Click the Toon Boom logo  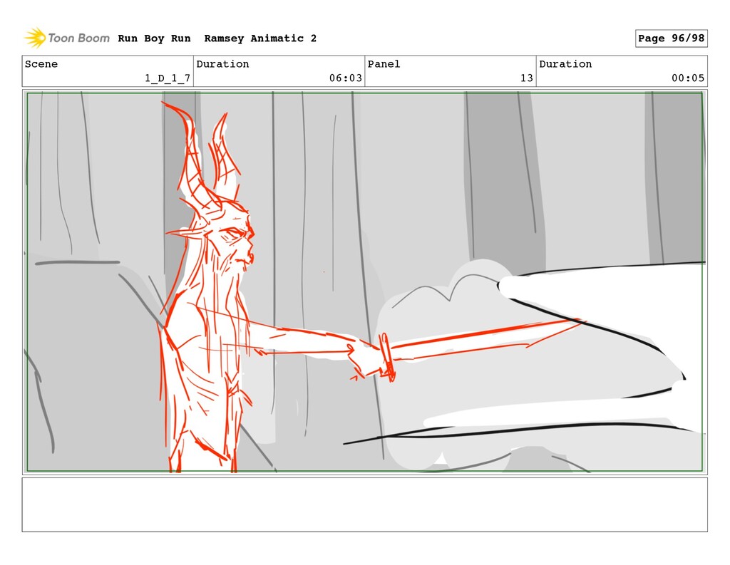(67, 38)
